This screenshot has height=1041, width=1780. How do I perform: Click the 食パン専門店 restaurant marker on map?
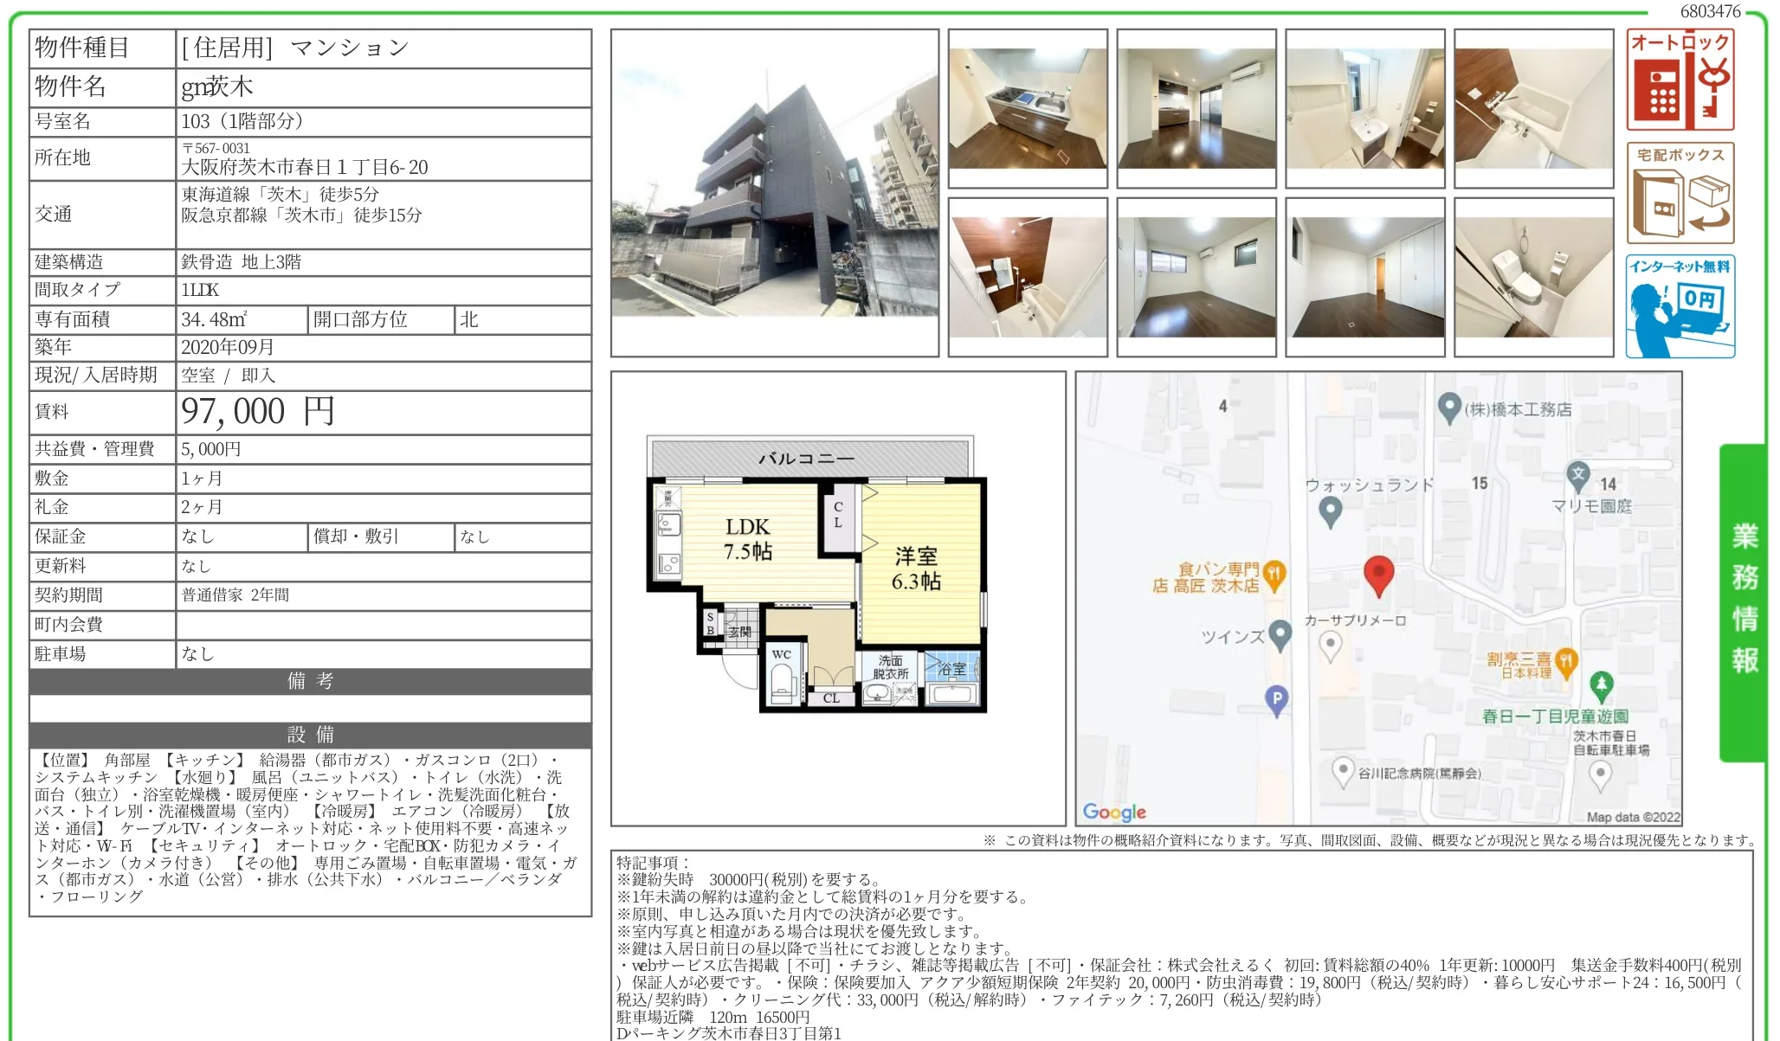click(x=1274, y=575)
